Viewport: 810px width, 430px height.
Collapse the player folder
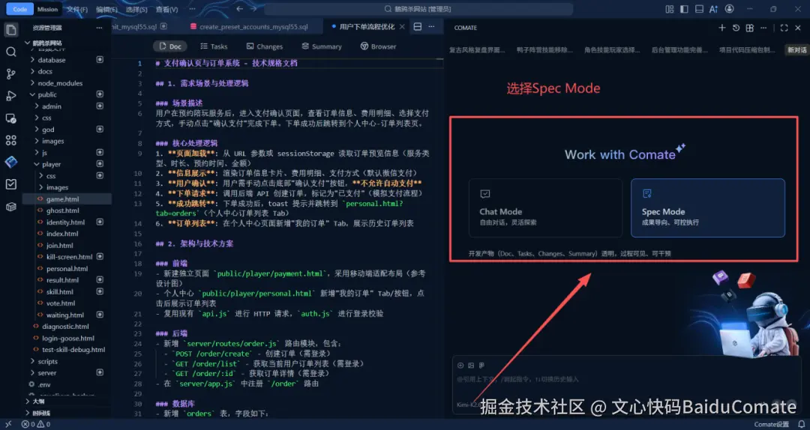51,164
